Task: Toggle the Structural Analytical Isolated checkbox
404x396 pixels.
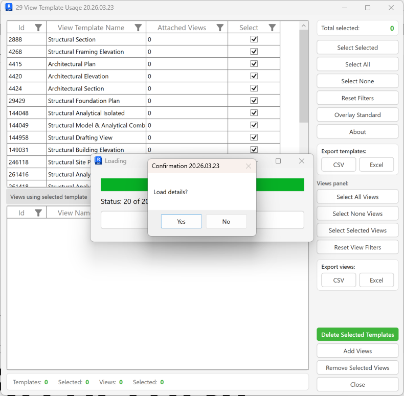Action: (x=254, y=113)
